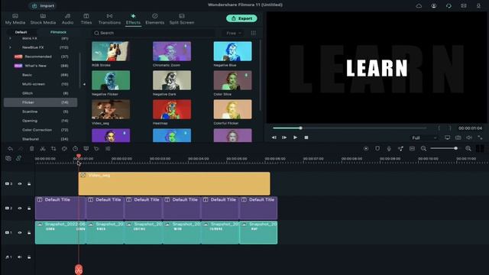
Task: Click the tag marker icon
Action: click(97, 149)
